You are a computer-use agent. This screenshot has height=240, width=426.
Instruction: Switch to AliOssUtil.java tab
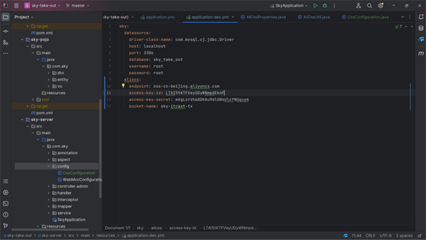coord(313,17)
